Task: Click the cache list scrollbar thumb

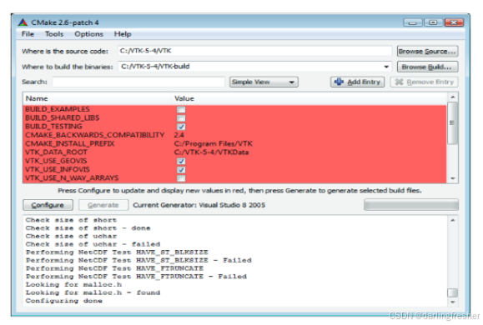Action: [452, 123]
